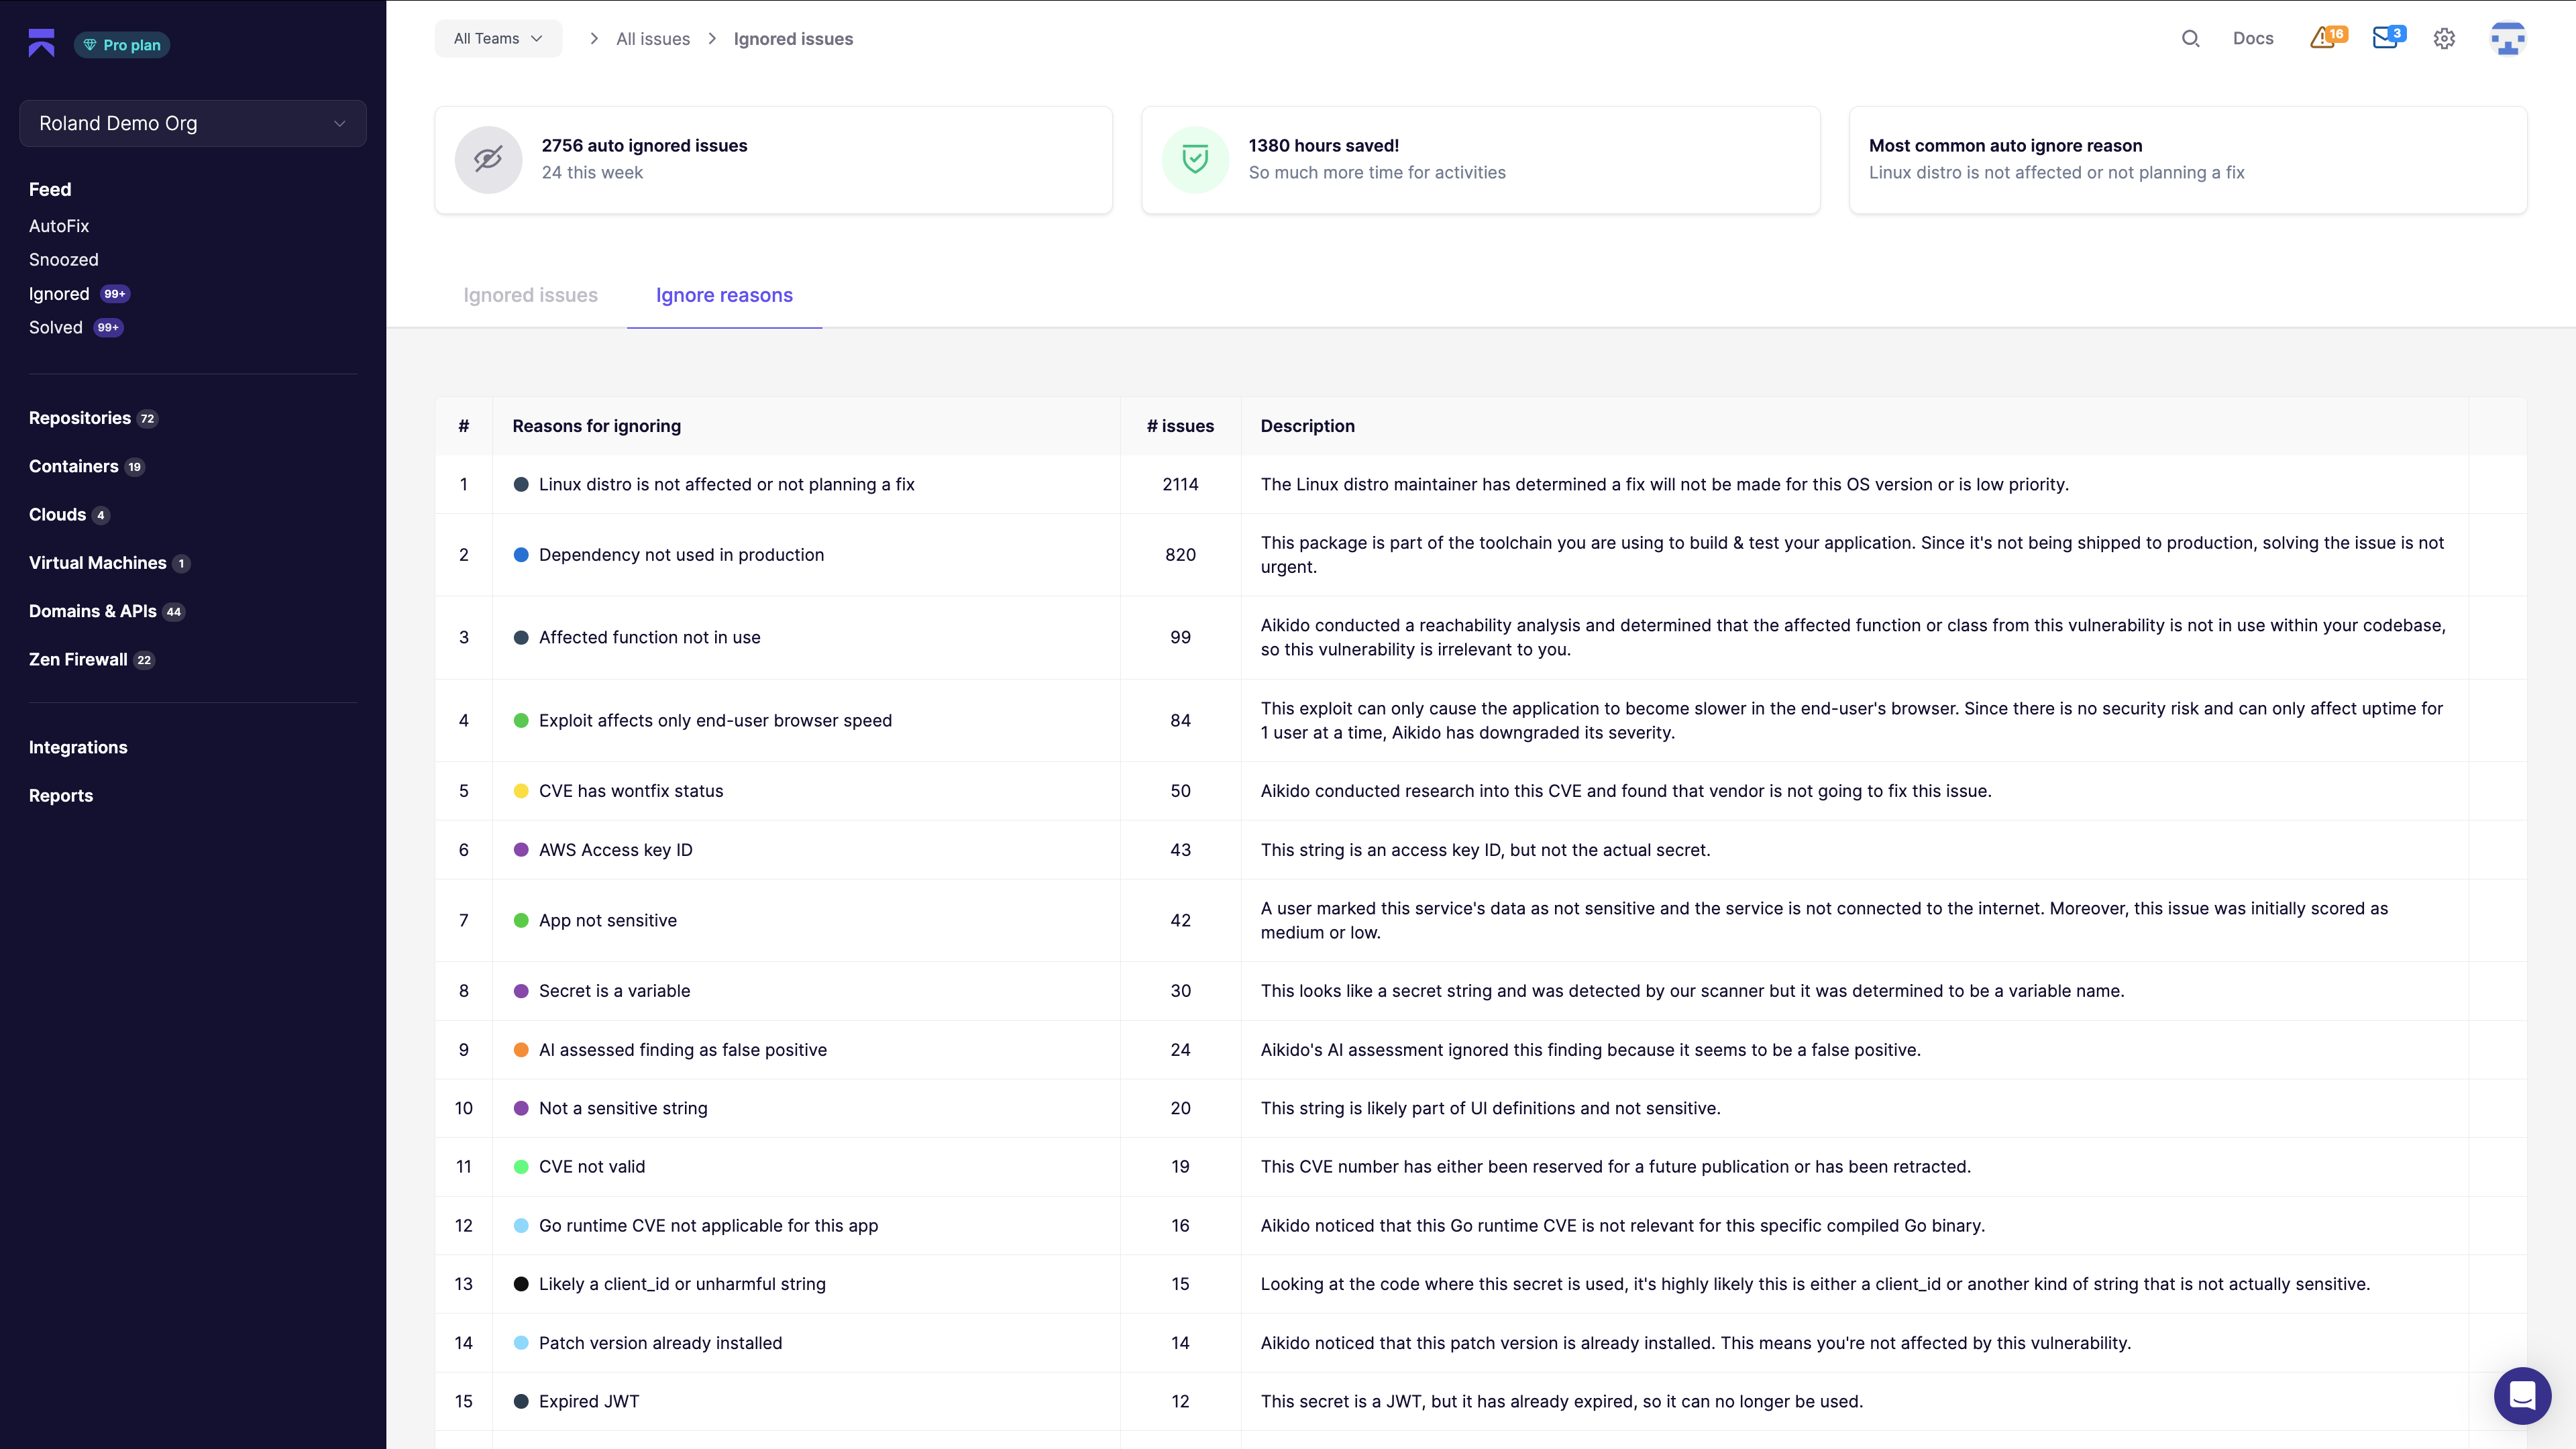Select 'Expired JWT' row
Viewport: 2576px width, 1449px height.
pos(1480,1402)
